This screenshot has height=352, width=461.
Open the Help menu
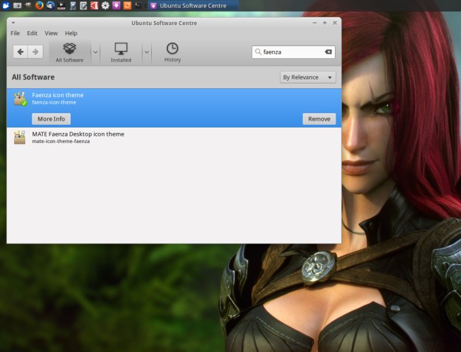(x=71, y=33)
